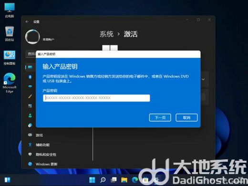Open the Recycle Bin desktop icon
The height and width of the screenshot is (186, 248).
[x=10, y=34]
